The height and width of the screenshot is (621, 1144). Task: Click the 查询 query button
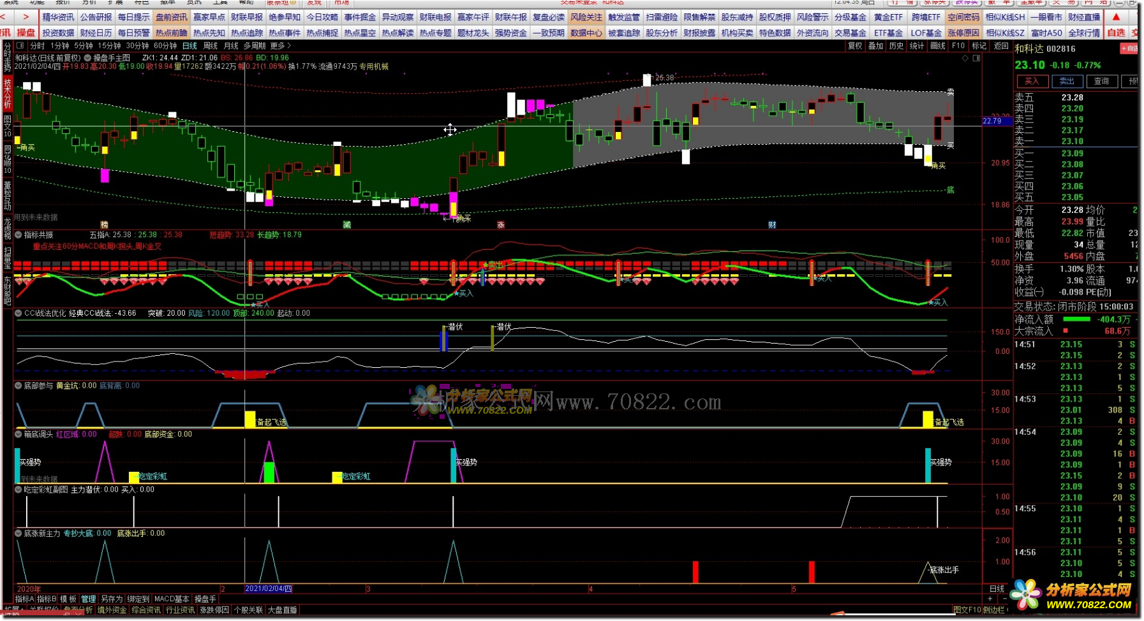(1102, 81)
